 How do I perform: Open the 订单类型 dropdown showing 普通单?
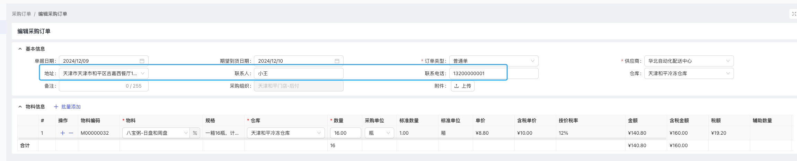(494, 61)
